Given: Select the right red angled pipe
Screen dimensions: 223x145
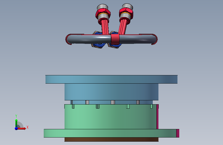Looking at the screenshot, I should coord(123,27).
